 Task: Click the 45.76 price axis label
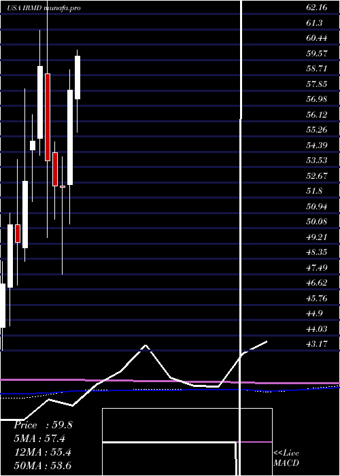tap(317, 298)
